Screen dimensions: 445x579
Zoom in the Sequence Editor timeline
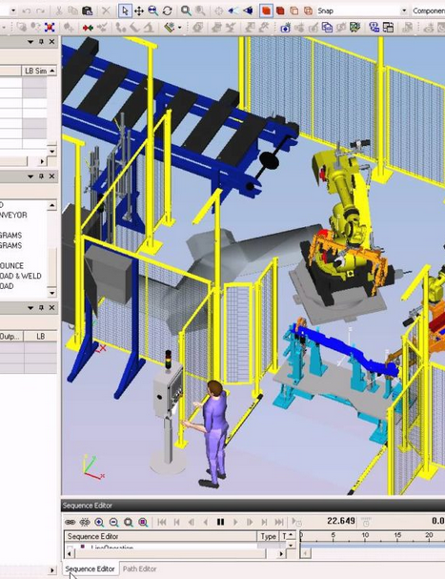coord(99,522)
